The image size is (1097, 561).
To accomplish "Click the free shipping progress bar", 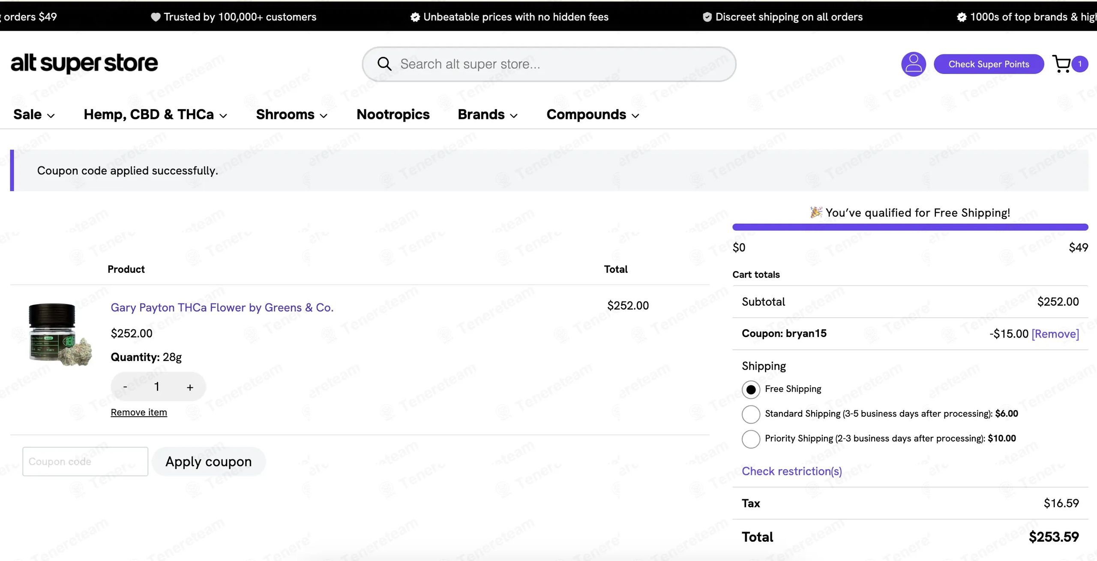I will click(910, 227).
